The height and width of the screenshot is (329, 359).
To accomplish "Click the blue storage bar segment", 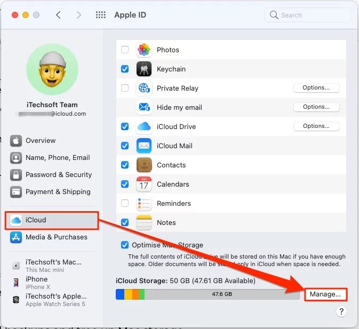I will tap(120, 294).
